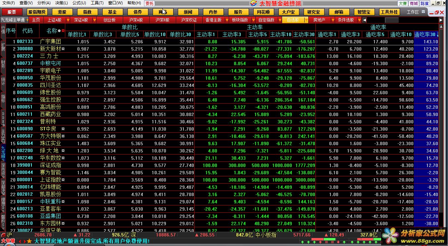Screen dimensions: 448x246
Task: Open the 文件(F) menu
Action: pos(8,3)
